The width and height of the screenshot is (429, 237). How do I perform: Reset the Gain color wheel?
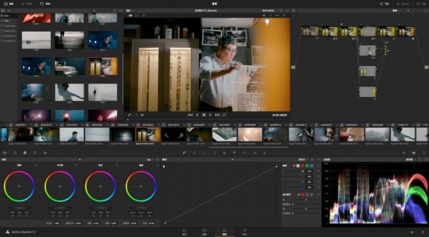(117, 165)
